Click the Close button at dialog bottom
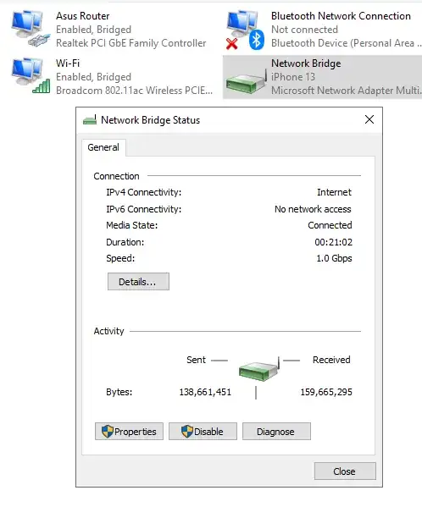Screen dimensions: 422x507 pyautogui.click(x=345, y=471)
